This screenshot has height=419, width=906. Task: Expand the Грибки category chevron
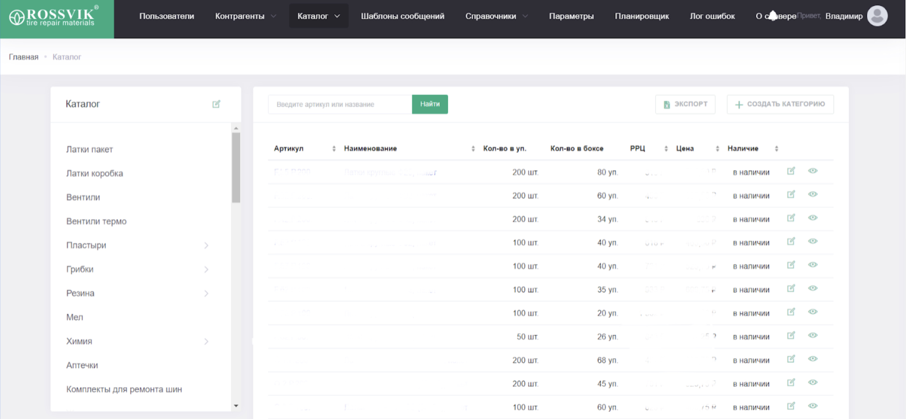coord(206,270)
